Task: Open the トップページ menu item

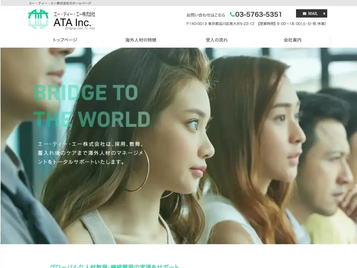Action: (x=65, y=40)
